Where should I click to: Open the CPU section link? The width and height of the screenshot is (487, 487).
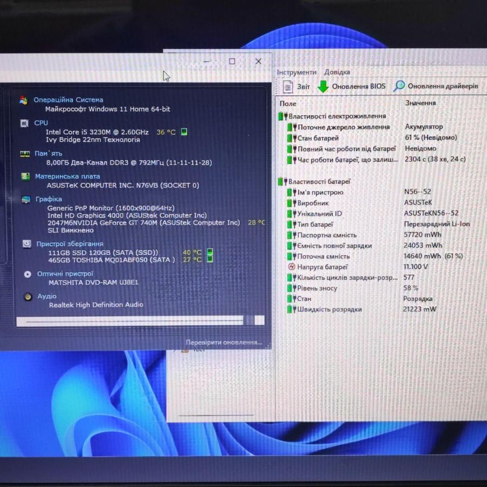click(x=41, y=123)
